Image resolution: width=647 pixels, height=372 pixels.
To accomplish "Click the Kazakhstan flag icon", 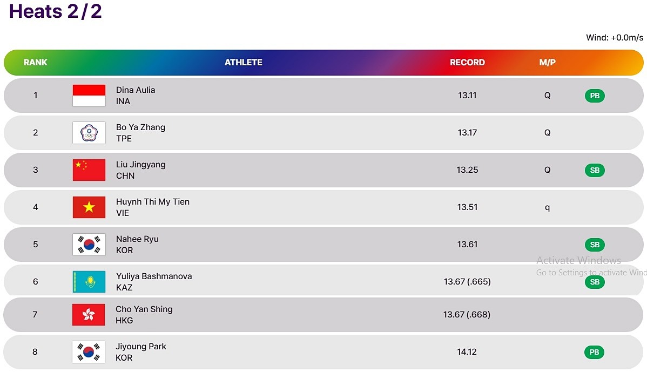I will pos(89,282).
